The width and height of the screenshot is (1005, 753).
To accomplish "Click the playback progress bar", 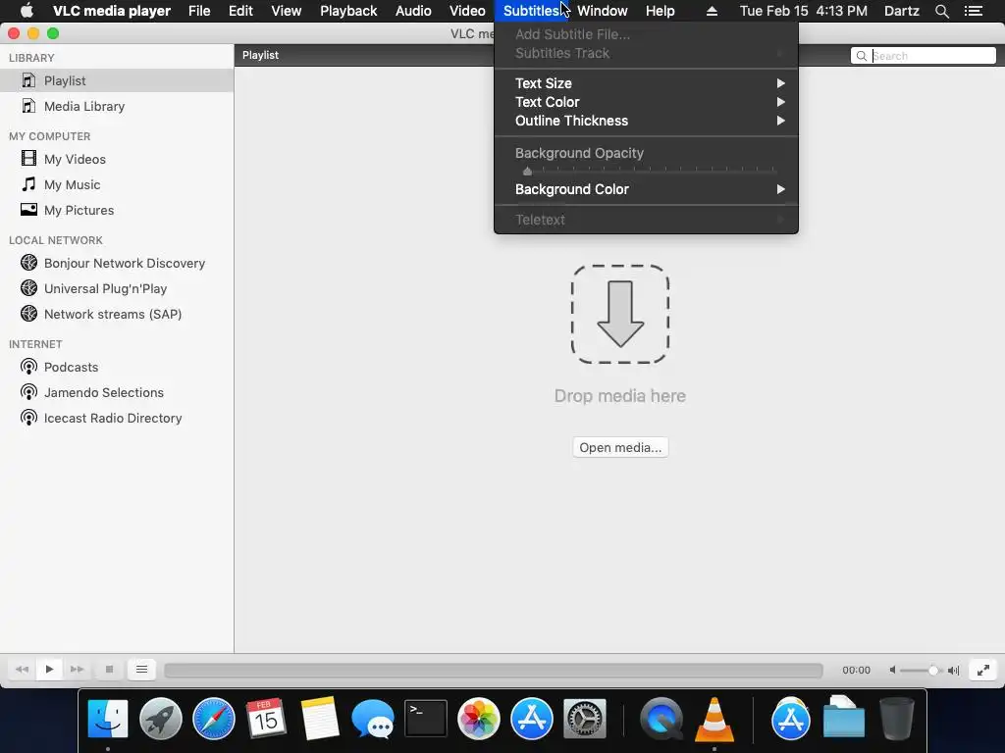I will 494,670.
